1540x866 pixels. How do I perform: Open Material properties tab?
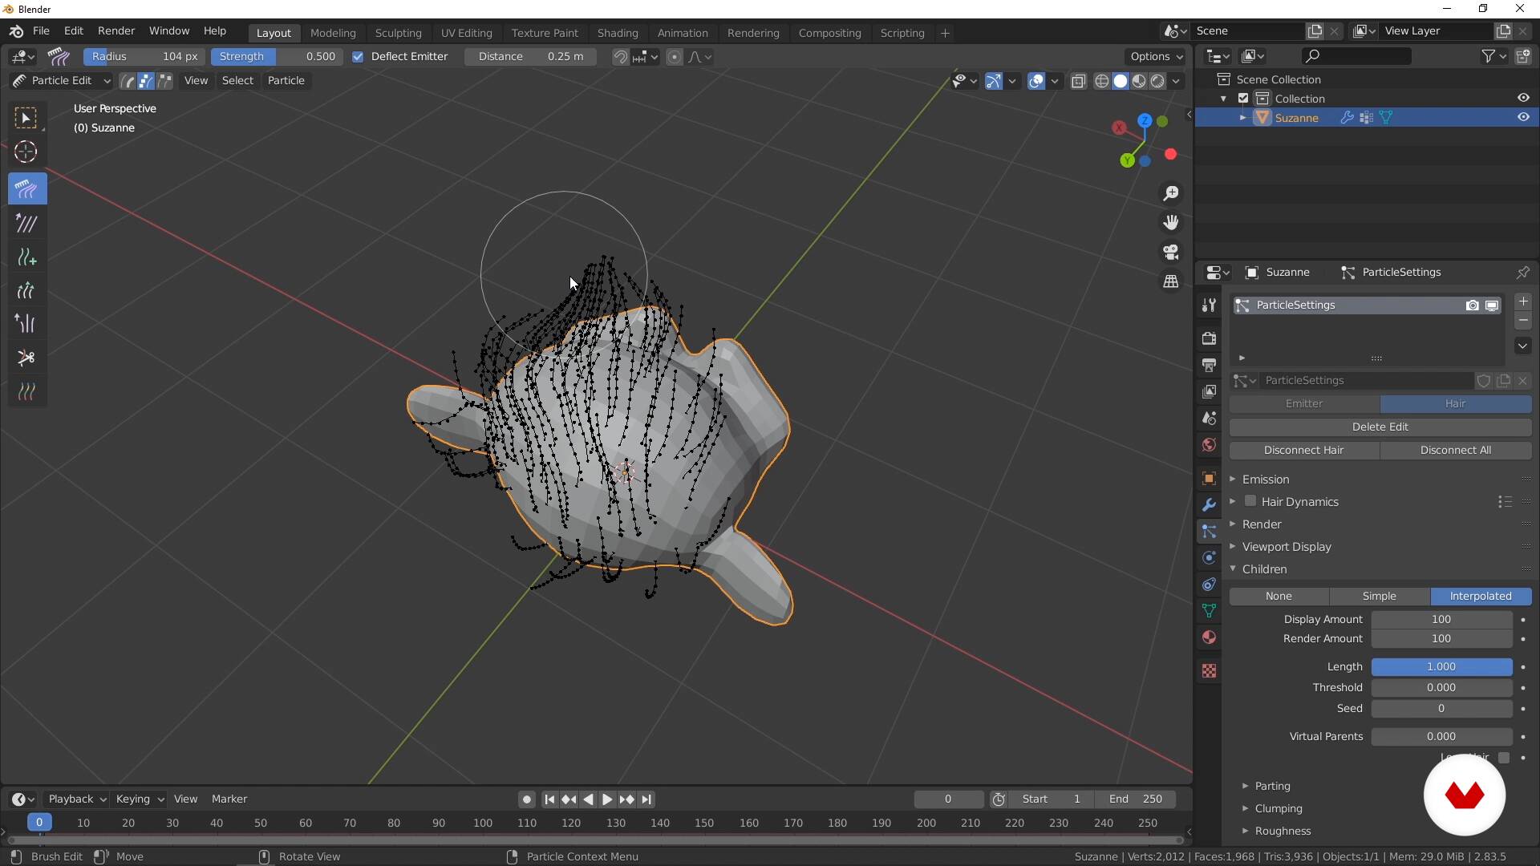point(1209,637)
